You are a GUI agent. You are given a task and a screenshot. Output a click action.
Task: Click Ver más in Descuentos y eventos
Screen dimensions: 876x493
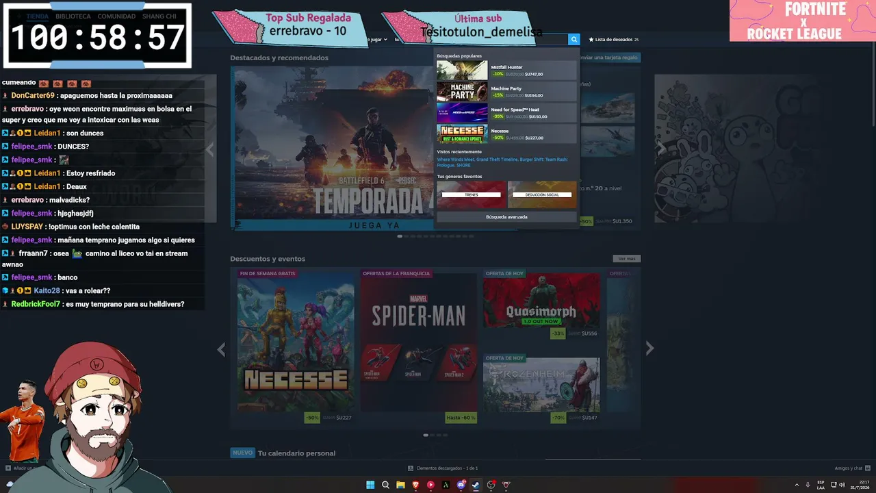pos(627,259)
